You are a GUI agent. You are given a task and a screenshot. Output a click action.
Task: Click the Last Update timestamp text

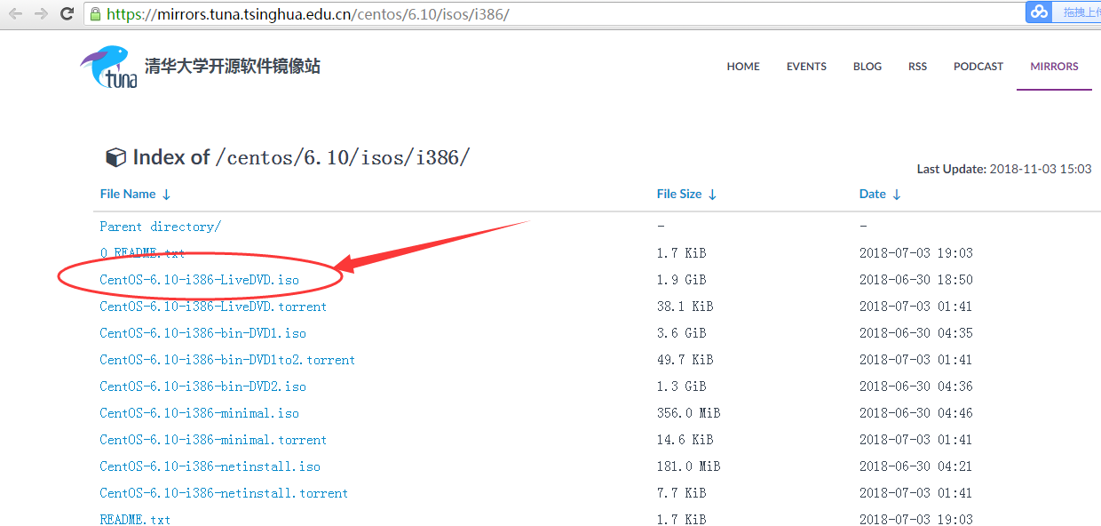pyautogui.click(x=1004, y=169)
